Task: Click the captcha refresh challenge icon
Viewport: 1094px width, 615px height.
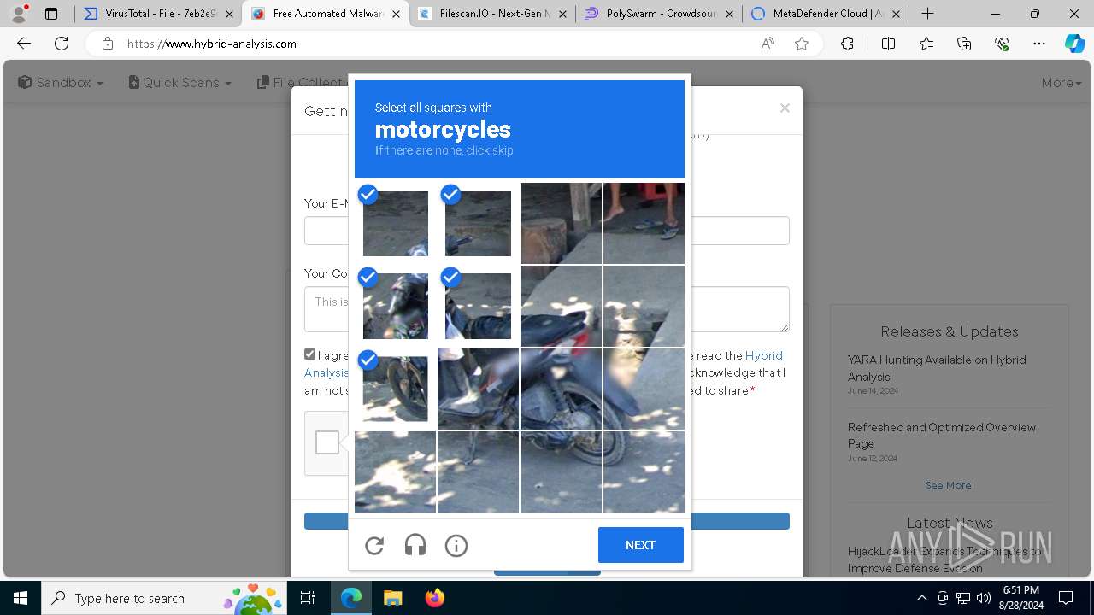Action: pos(374,545)
